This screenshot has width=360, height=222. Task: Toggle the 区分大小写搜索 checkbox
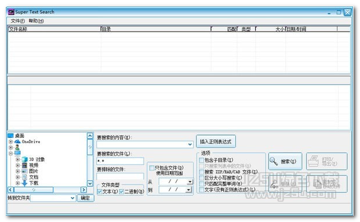click(x=201, y=178)
